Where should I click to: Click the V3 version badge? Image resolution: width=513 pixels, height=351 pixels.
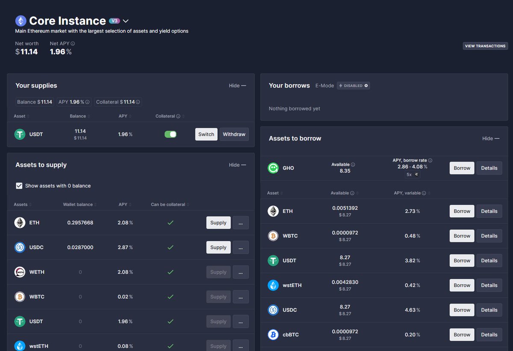114,21
